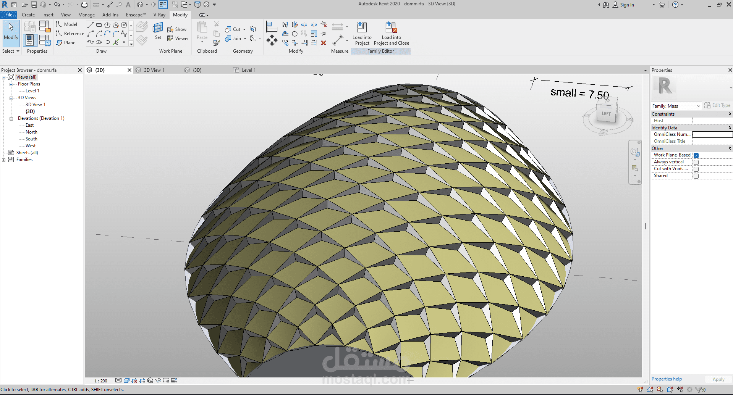Viewport: 733px width, 395px height.
Task: Select the Reference line tool
Action: pos(70,34)
